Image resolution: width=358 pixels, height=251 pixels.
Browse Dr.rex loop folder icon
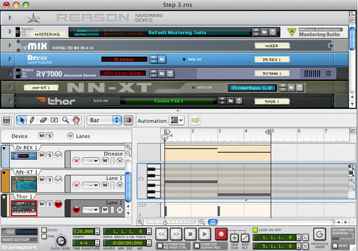click(162, 60)
